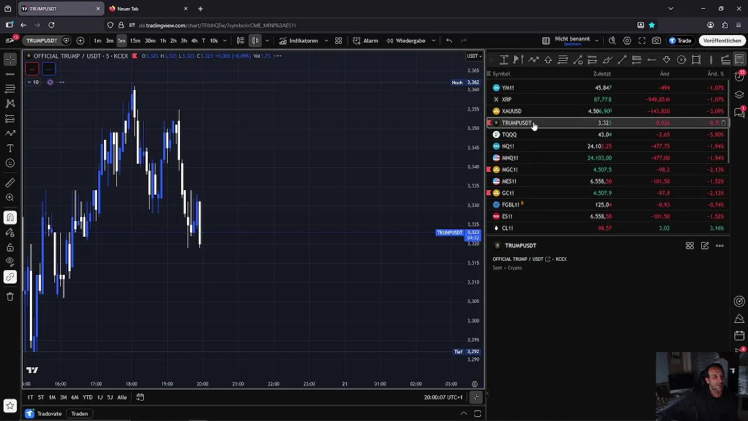The height and width of the screenshot is (421, 748).
Task: Set range to 5J
Action: pyautogui.click(x=110, y=398)
